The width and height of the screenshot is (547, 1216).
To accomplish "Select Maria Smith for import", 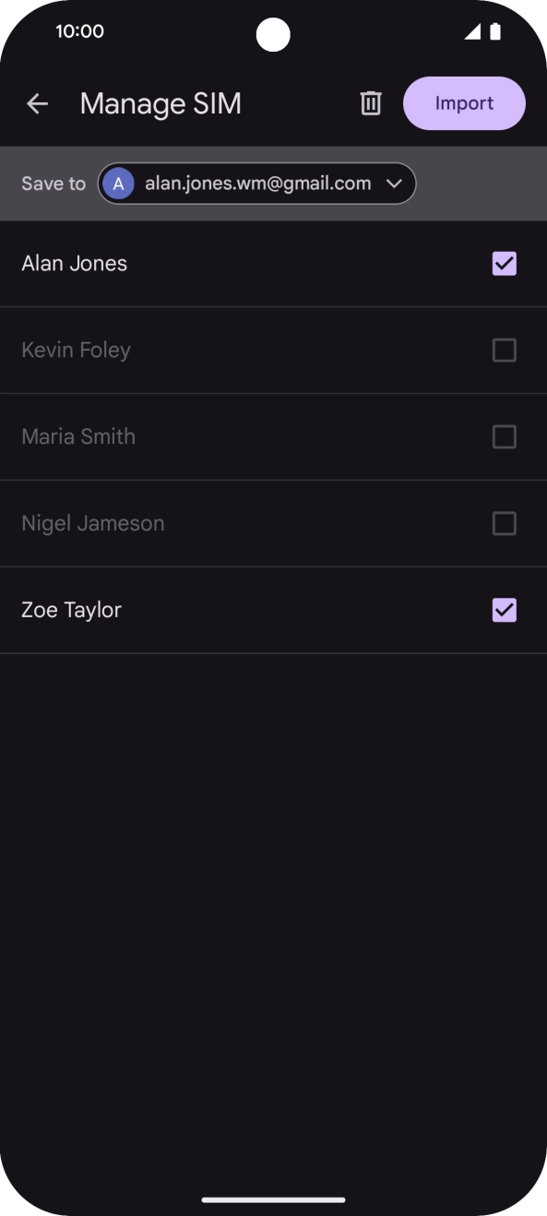I will (x=504, y=436).
